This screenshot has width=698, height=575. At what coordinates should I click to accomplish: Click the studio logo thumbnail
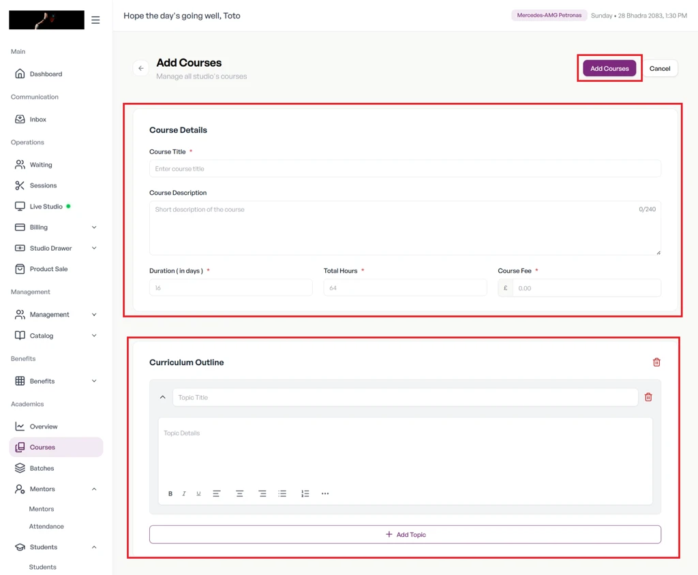coord(47,20)
